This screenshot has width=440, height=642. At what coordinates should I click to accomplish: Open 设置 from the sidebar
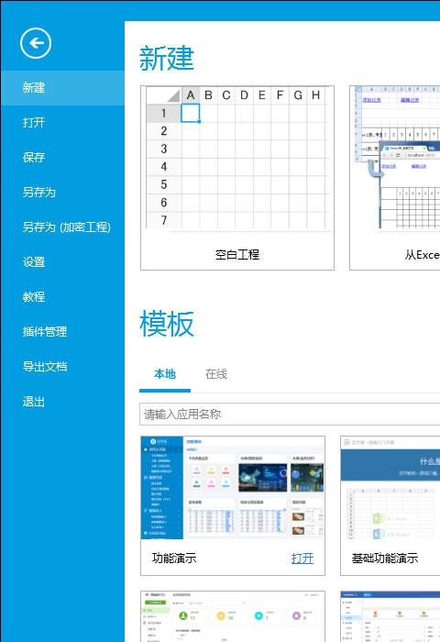62,262
